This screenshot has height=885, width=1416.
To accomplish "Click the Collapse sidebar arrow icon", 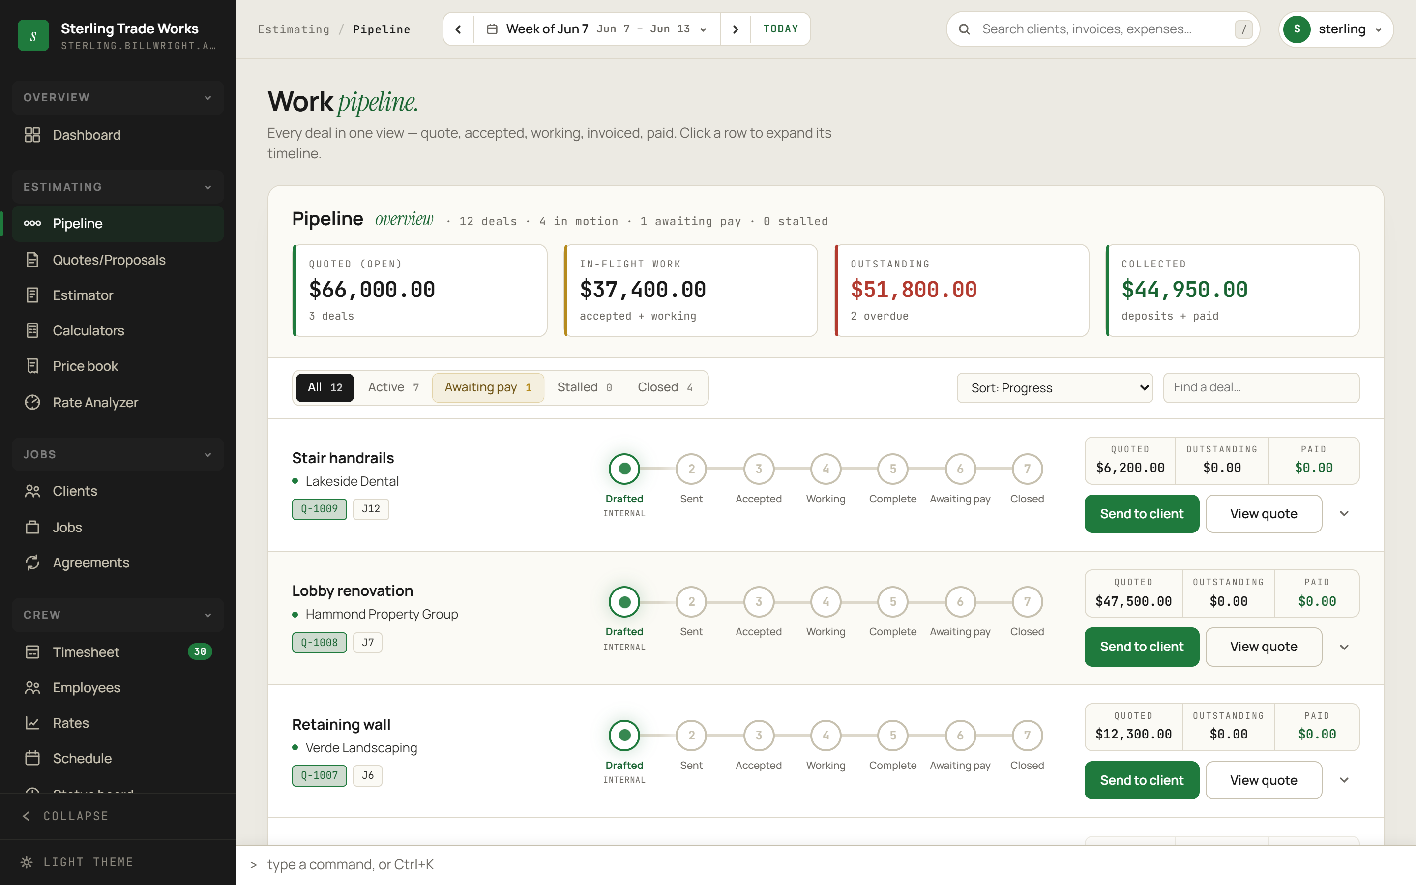I will pos(27,816).
